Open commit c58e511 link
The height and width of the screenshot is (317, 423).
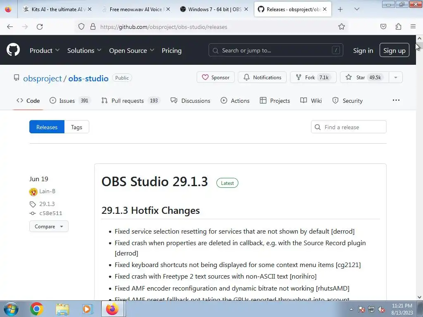tap(51, 213)
